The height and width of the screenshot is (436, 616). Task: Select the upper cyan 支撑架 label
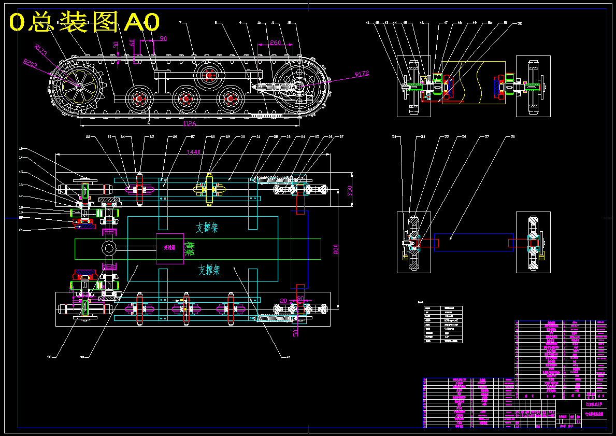click(207, 227)
